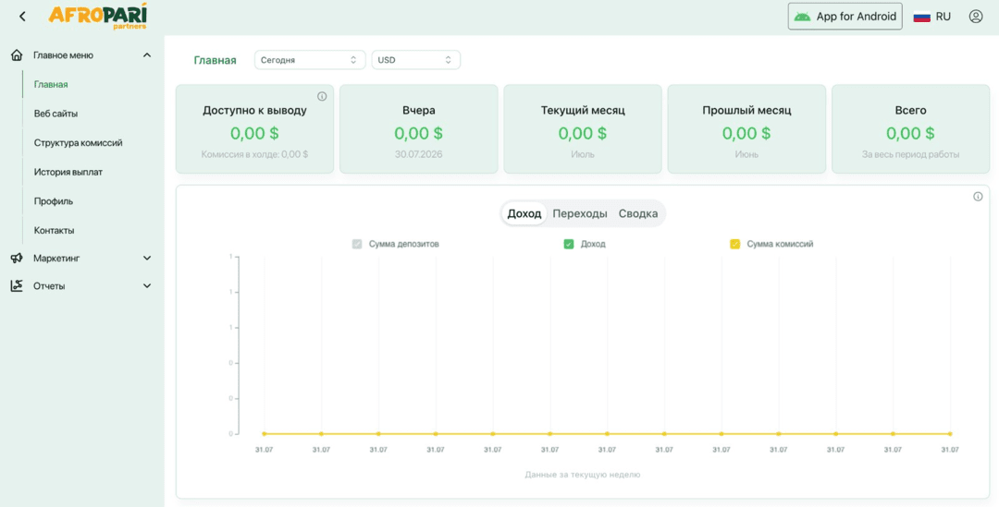Expand the Отчеты section chevron
Image resolution: width=999 pixels, height=507 pixels.
point(147,286)
